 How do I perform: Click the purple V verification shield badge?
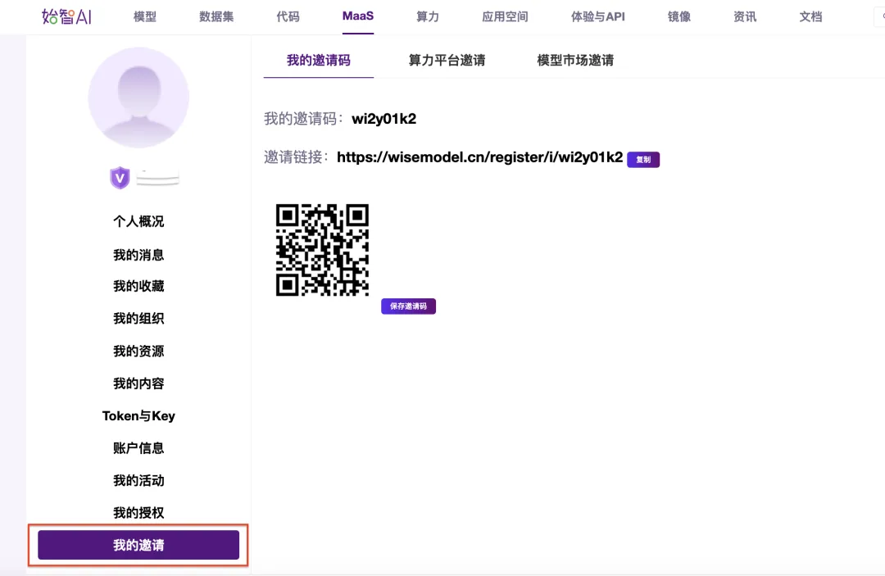pos(120,179)
